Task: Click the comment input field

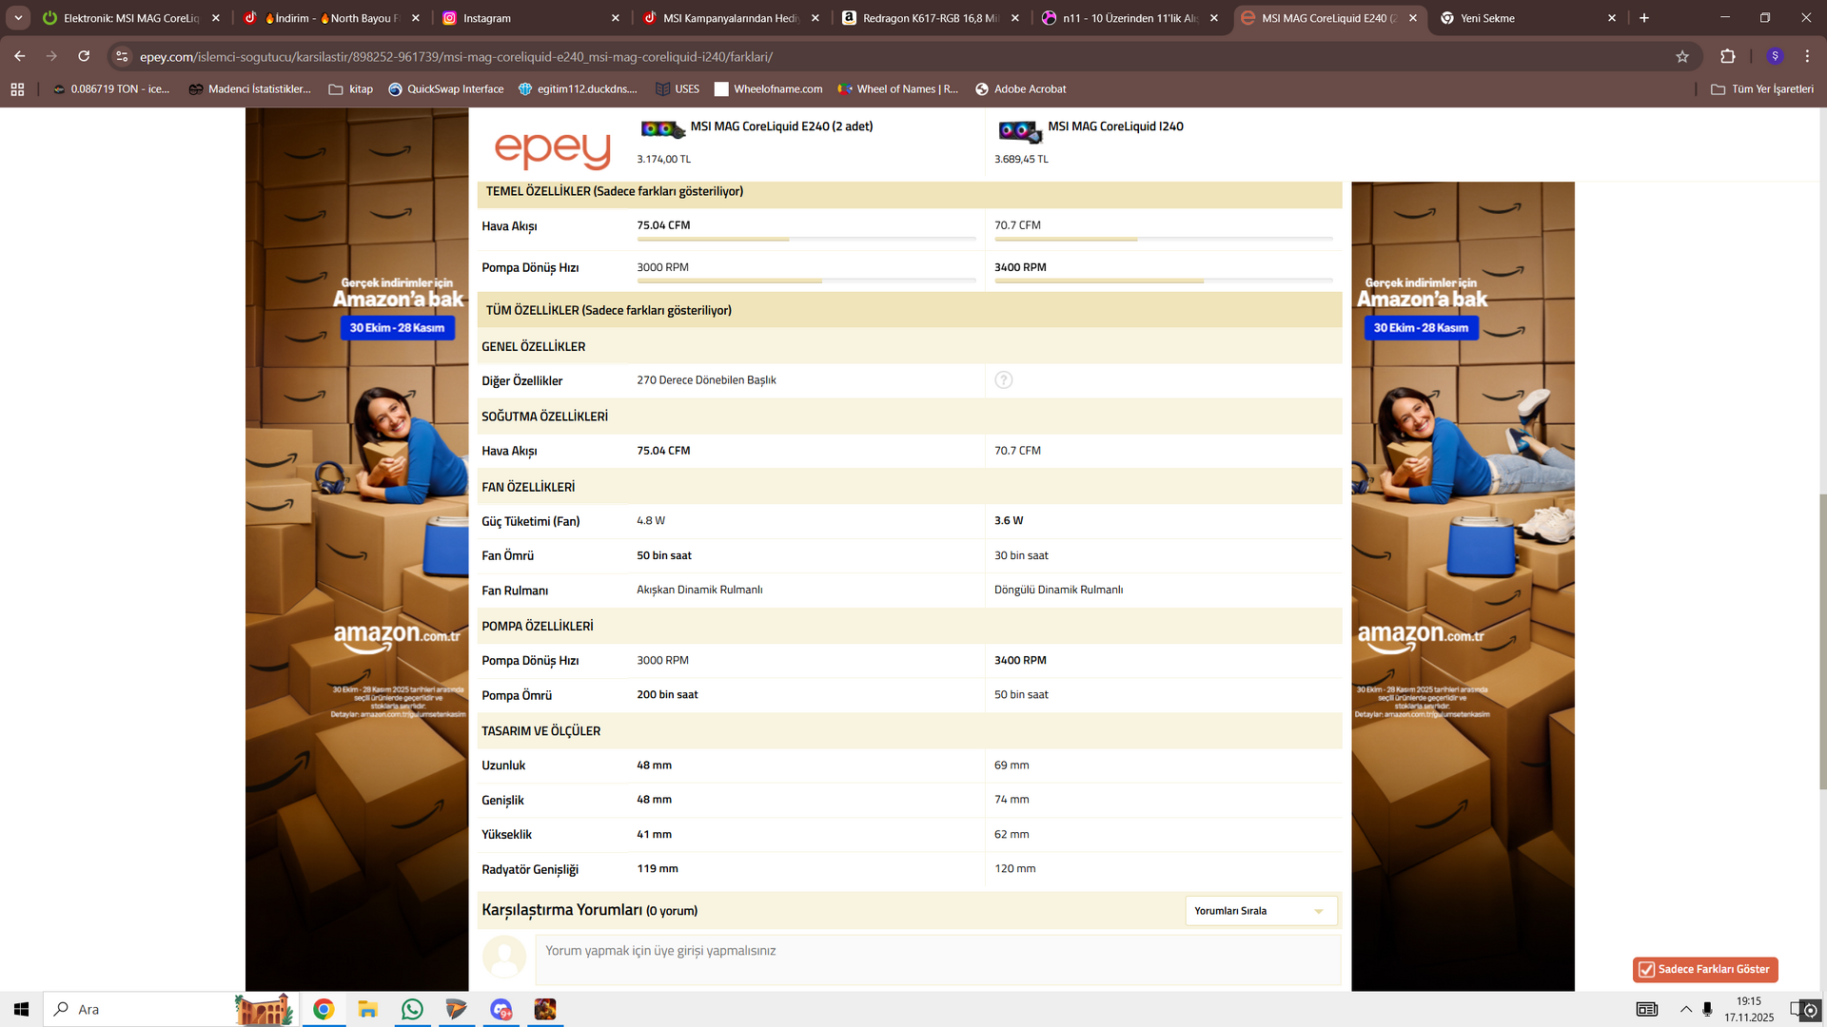Action: [937, 959]
